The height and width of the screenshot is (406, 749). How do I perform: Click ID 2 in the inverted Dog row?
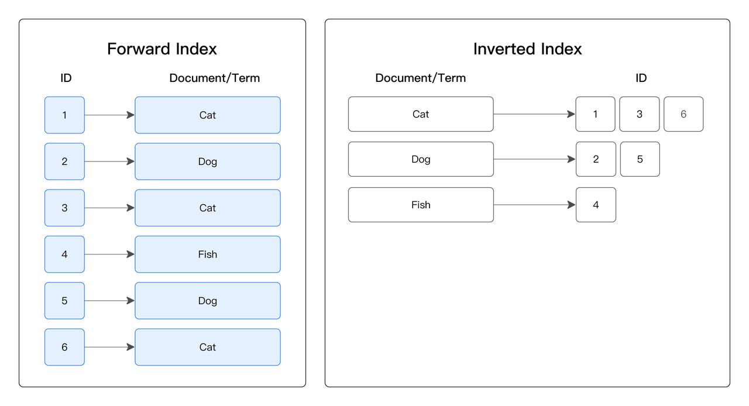(x=596, y=159)
